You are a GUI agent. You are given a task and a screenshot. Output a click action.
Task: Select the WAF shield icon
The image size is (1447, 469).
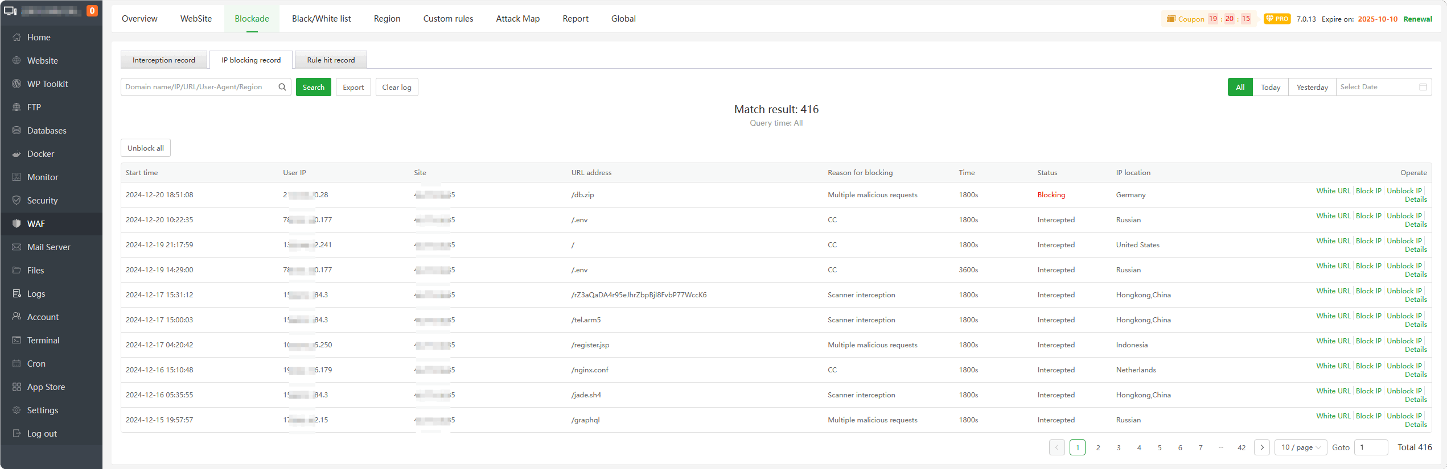17,224
